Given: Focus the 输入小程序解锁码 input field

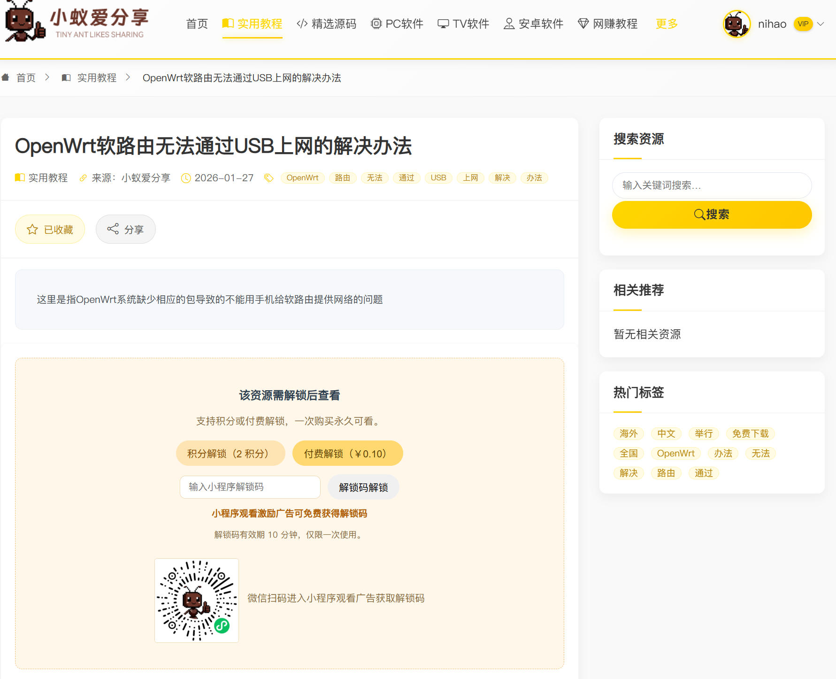Looking at the screenshot, I should (x=250, y=487).
